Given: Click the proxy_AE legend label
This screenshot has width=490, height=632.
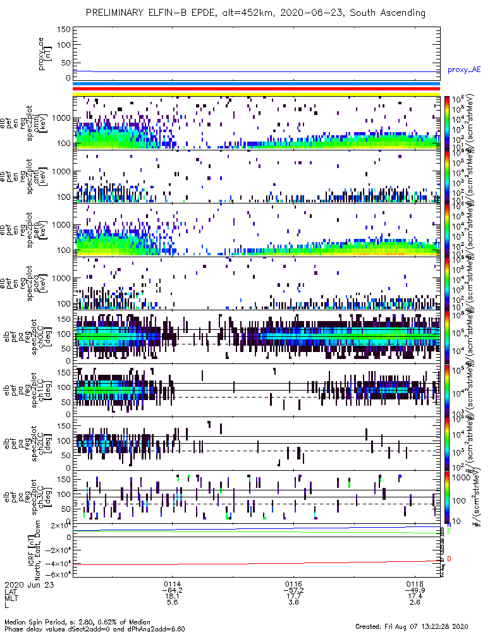Looking at the screenshot, I should (464, 70).
